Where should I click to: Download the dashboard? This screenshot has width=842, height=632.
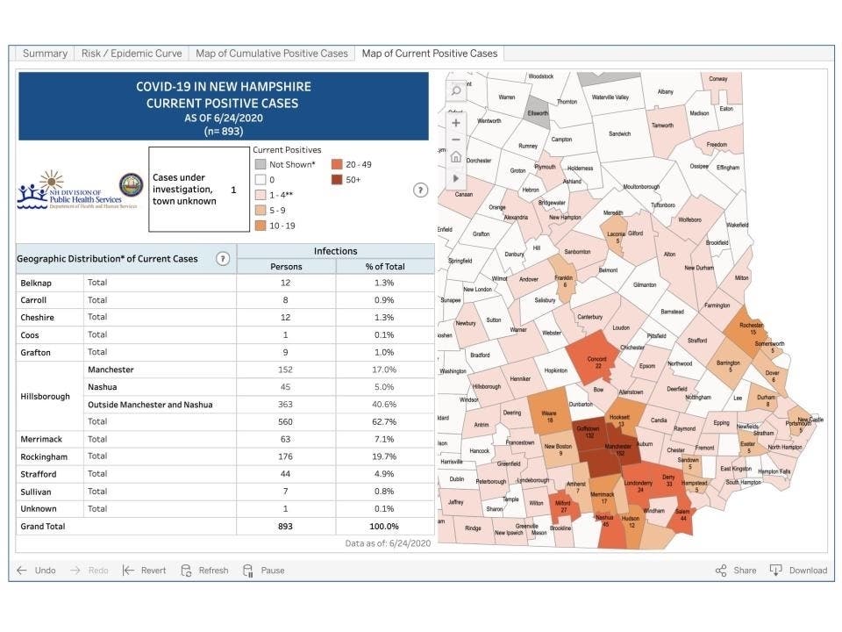click(798, 570)
